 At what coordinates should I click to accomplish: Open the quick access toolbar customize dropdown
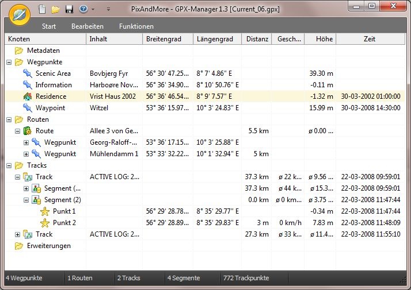[108, 10]
